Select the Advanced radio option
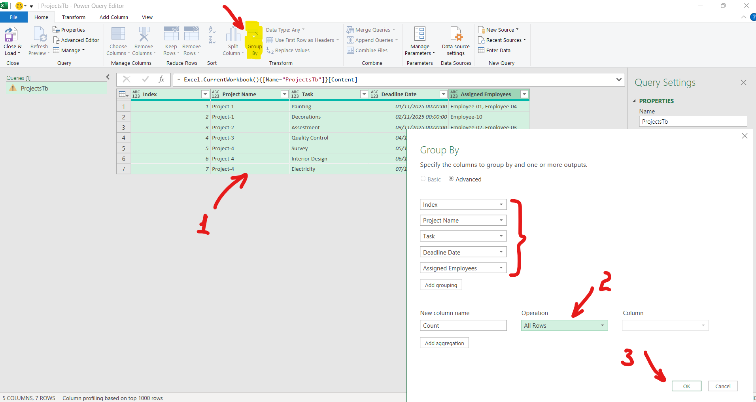The image size is (756, 402). 451,179
